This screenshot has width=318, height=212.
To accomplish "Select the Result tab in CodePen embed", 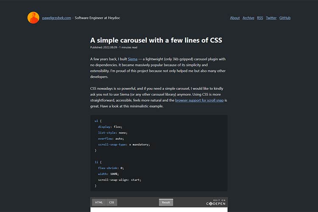I will 166,202.
